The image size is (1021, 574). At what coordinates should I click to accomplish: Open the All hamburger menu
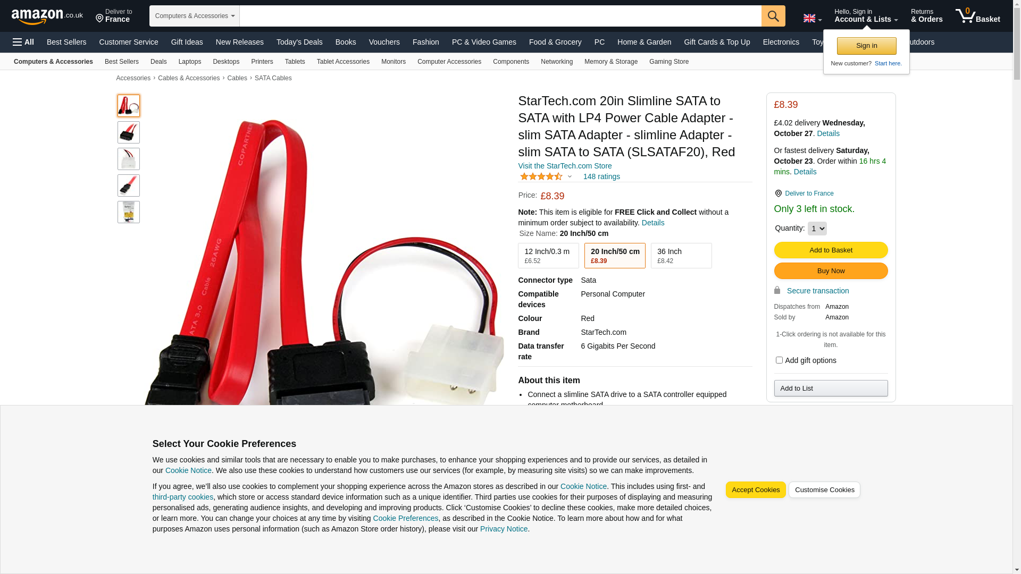[23, 42]
